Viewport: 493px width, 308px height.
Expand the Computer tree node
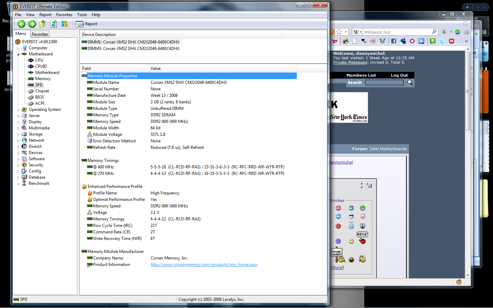click(x=18, y=48)
